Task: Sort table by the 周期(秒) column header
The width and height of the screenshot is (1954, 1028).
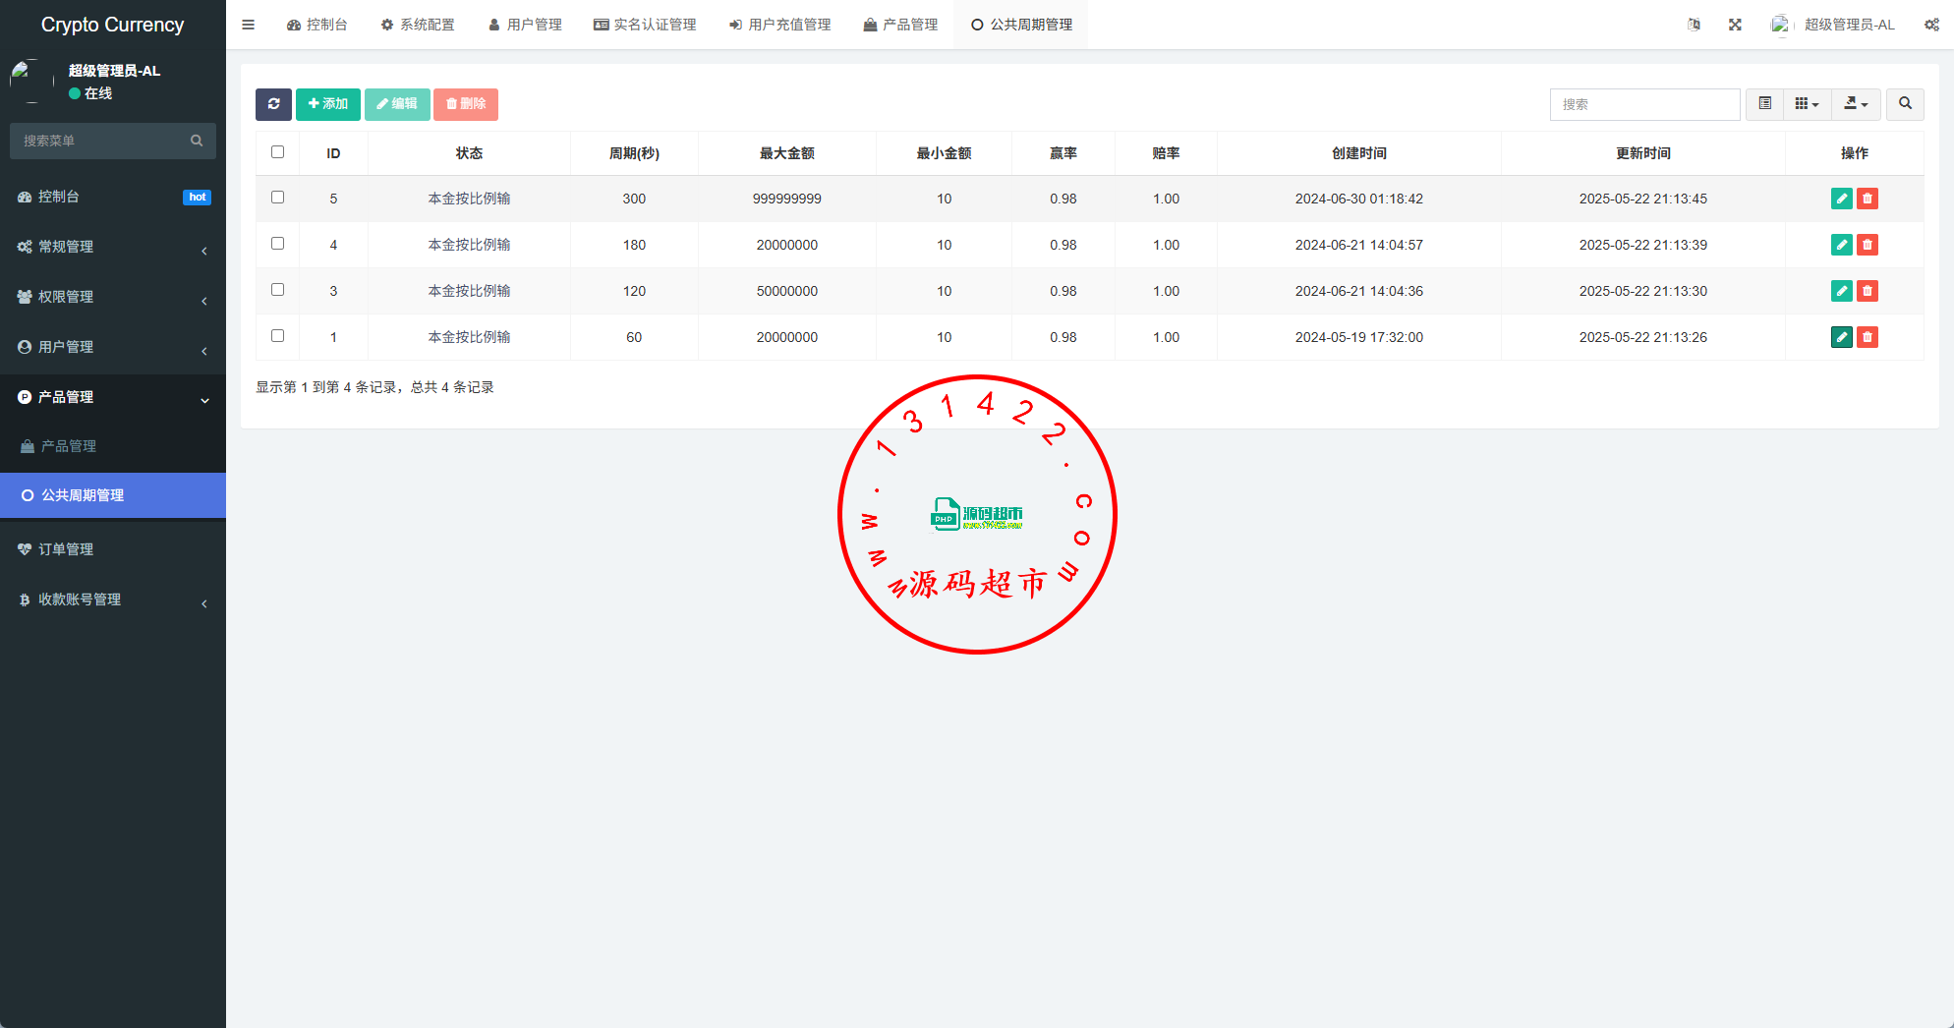Action: pyautogui.click(x=634, y=153)
